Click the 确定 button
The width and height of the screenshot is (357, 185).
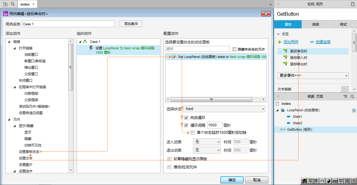tap(232, 180)
